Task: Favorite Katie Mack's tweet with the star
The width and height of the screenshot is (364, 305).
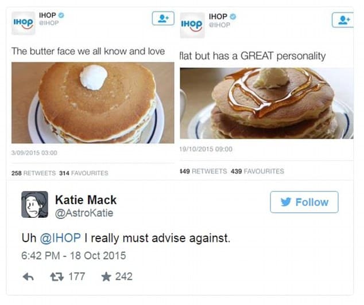Action: pos(106,276)
